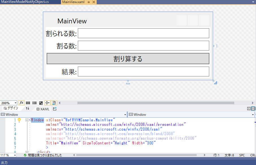Pop out the XAML editor window icon
256x165 pixels.
click(x=55, y=109)
